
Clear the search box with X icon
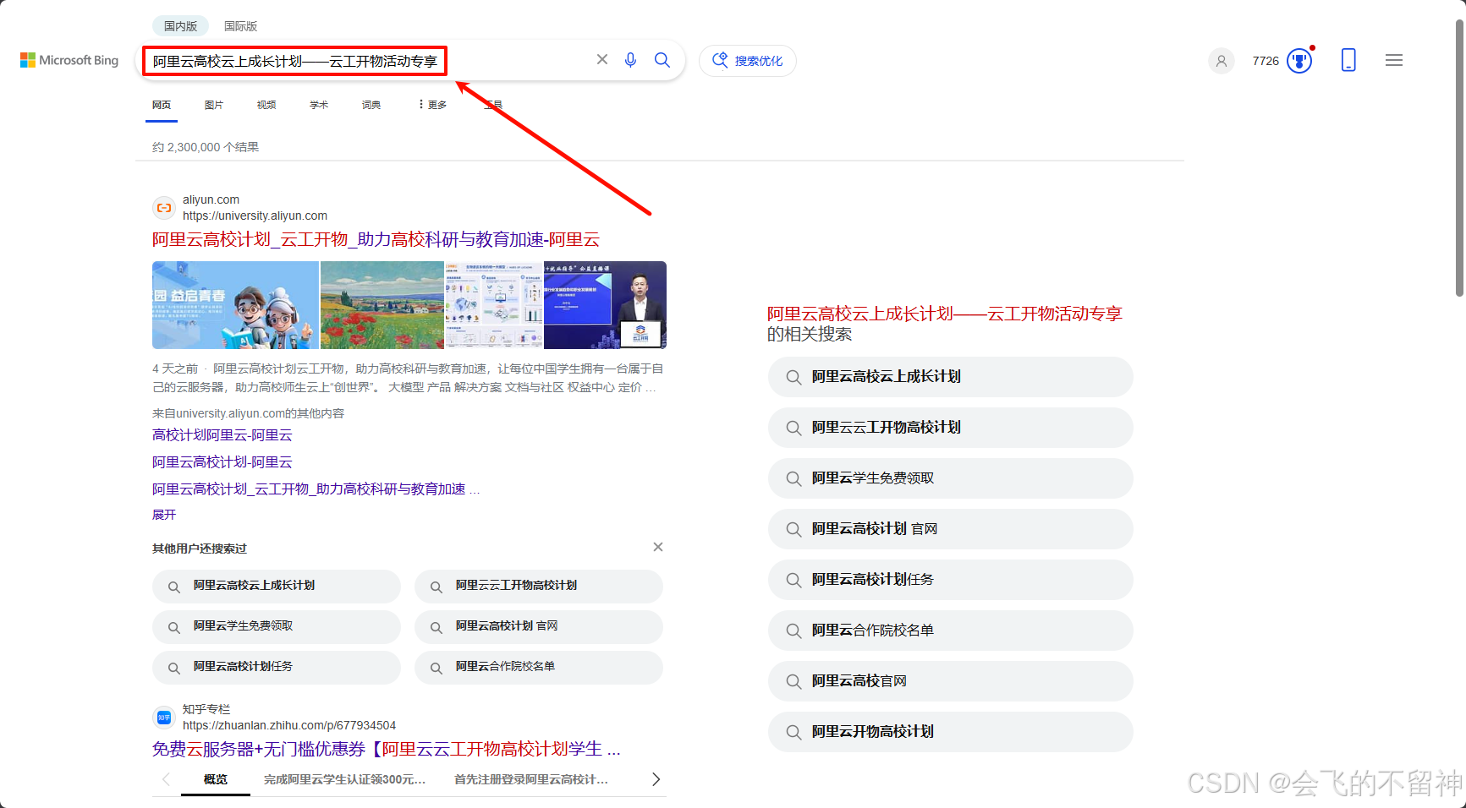[x=602, y=59]
